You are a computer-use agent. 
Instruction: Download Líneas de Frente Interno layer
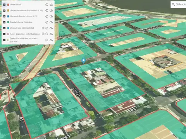[51, 17]
